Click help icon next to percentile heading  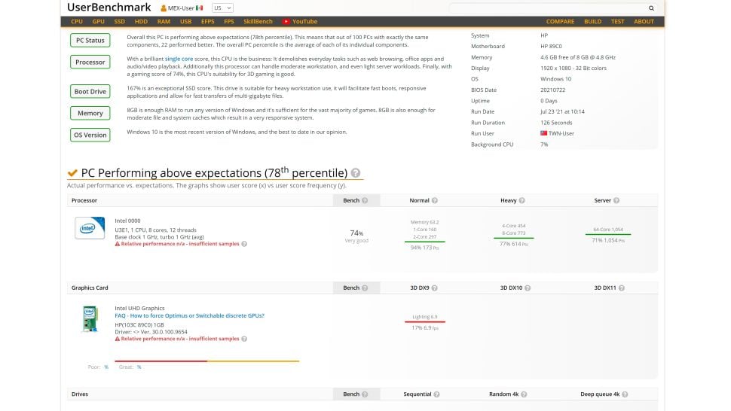pyautogui.click(x=356, y=172)
